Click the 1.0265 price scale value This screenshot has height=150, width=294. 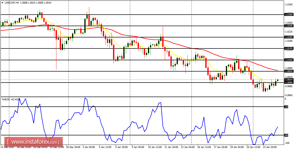click(x=288, y=23)
